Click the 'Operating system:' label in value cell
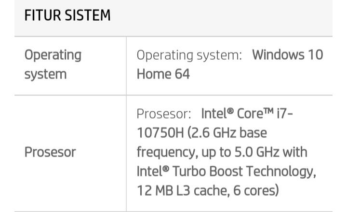The width and height of the screenshot is (347, 212). tap(189, 55)
